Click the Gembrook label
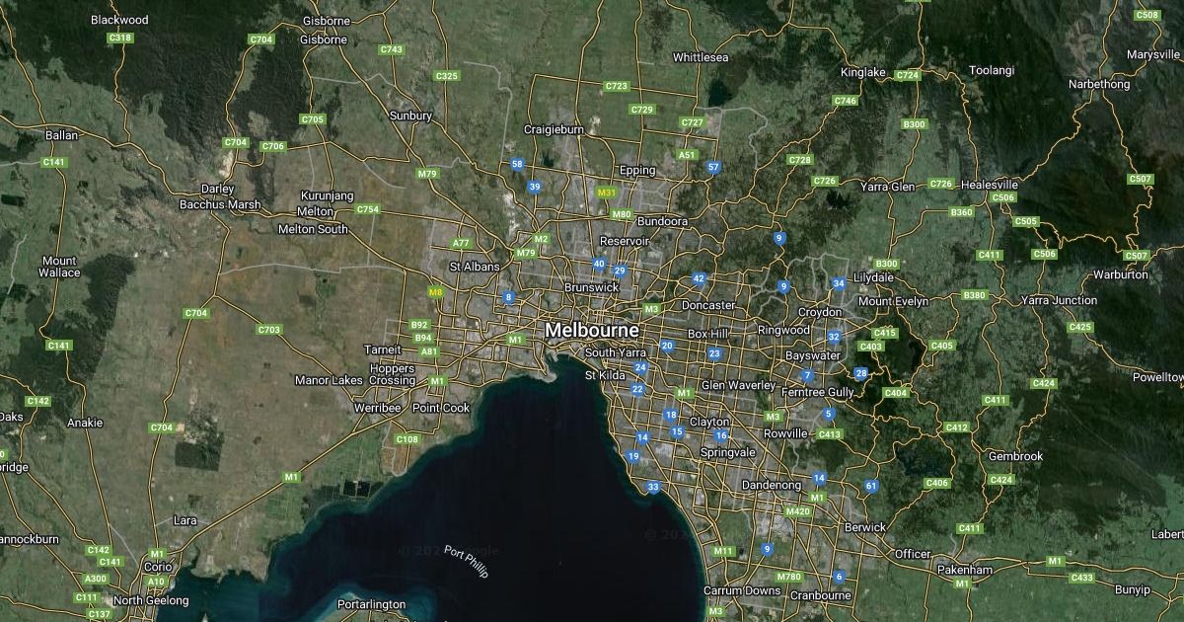 pyautogui.click(x=1015, y=456)
